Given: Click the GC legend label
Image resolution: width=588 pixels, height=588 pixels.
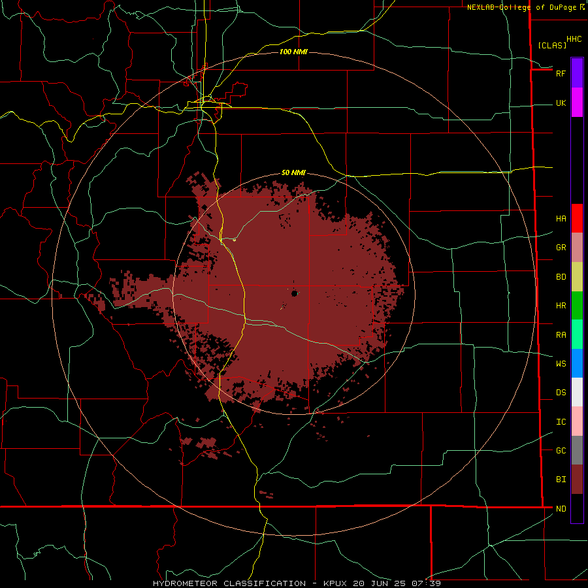Looking at the screenshot, I should (x=561, y=451).
